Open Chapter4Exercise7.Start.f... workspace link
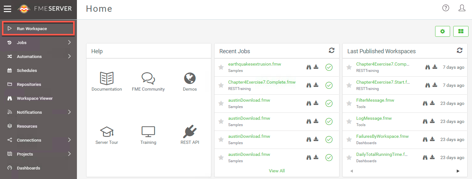 tap(383, 82)
